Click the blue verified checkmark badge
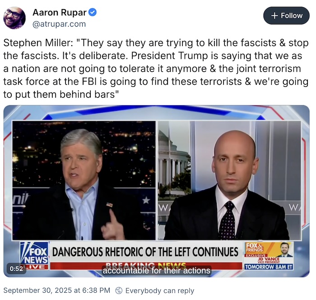This screenshot has height=300, width=316. click(x=93, y=12)
